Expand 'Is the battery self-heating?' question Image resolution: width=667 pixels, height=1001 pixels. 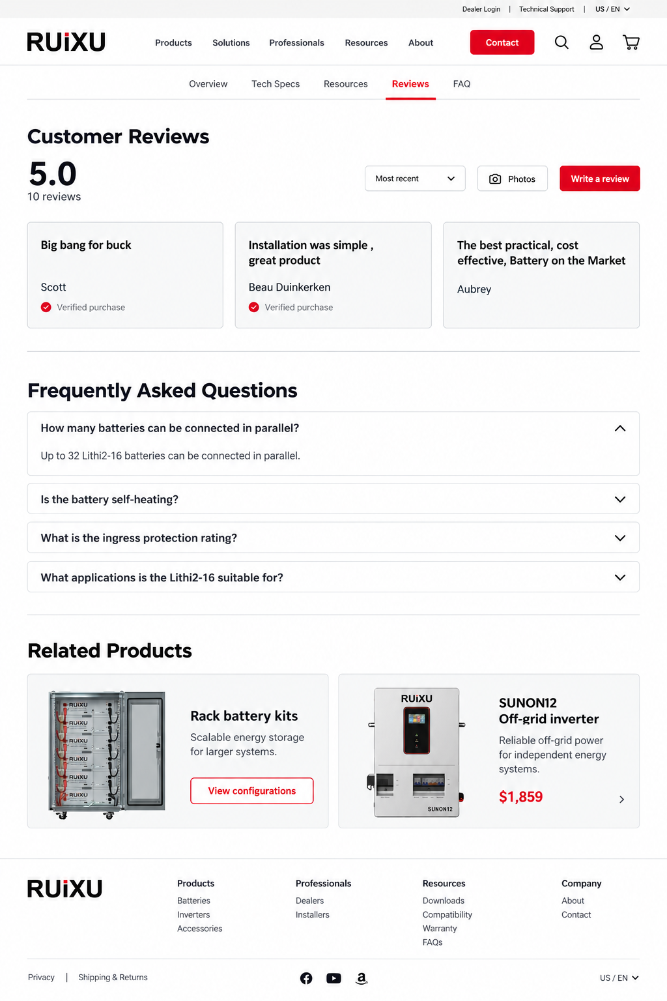point(333,499)
